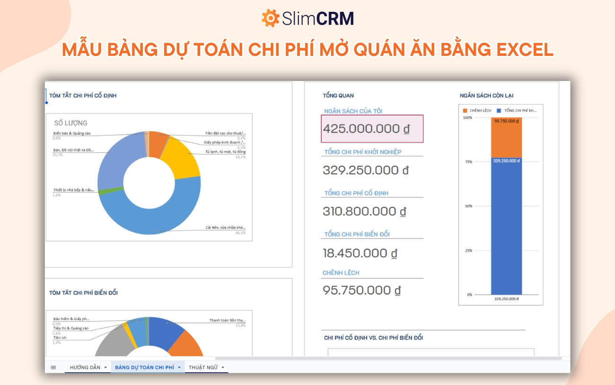Click the CHÊNH LỆCH label above 95.750.000 đ
The width and height of the screenshot is (615, 385).
[x=341, y=273]
